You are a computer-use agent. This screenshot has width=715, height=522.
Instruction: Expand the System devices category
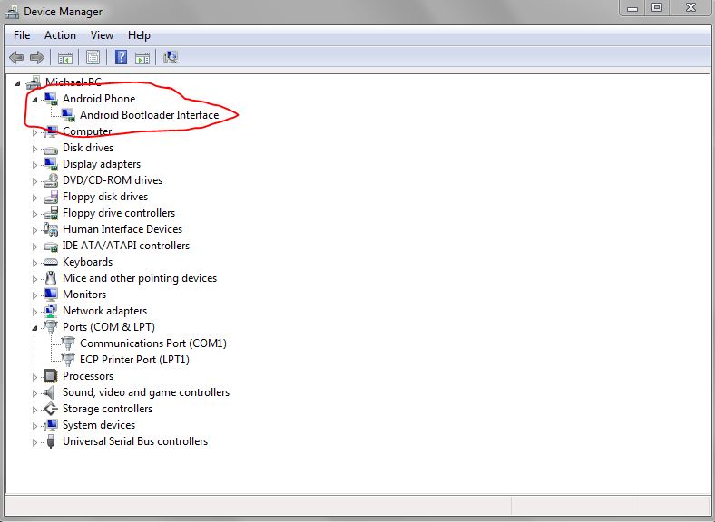tap(34, 426)
